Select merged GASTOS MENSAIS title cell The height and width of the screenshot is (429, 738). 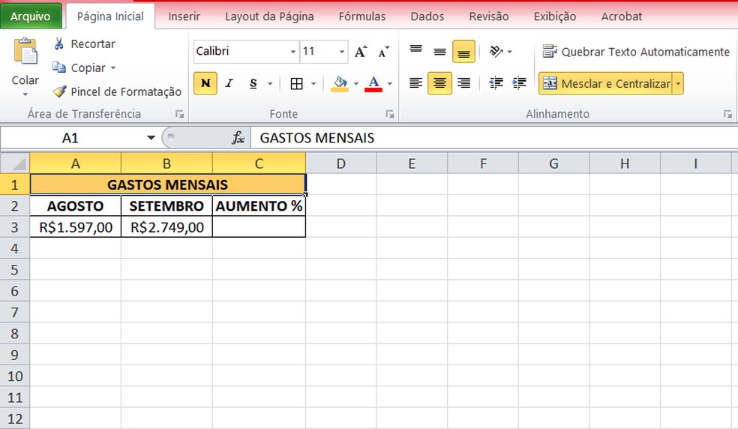point(167,184)
